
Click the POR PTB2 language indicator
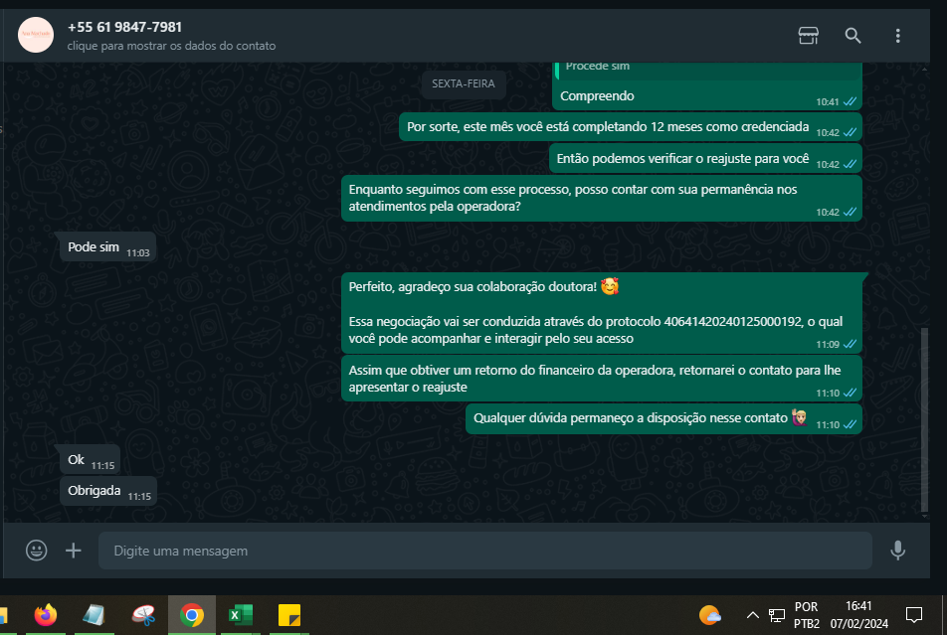pos(807,615)
